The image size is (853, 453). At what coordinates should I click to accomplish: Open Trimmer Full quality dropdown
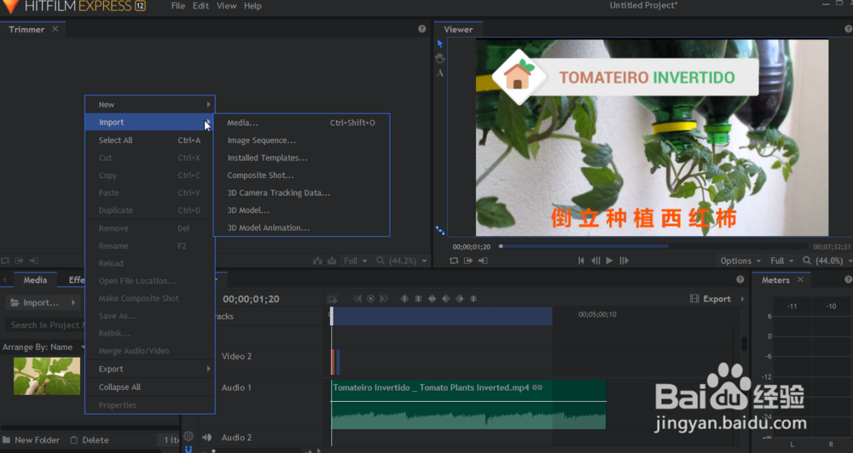coord(355,261)
